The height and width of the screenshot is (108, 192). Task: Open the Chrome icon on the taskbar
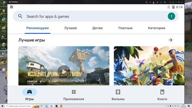[61, 106]
